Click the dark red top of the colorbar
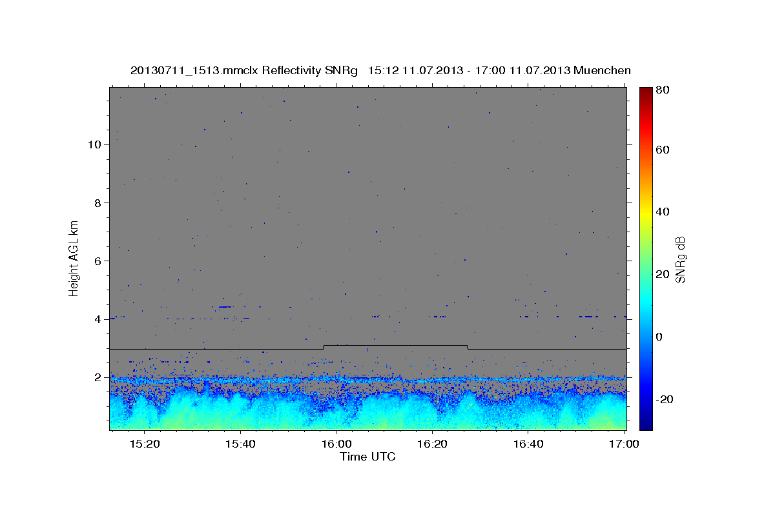The image size is (775, 516). (646, 92)
